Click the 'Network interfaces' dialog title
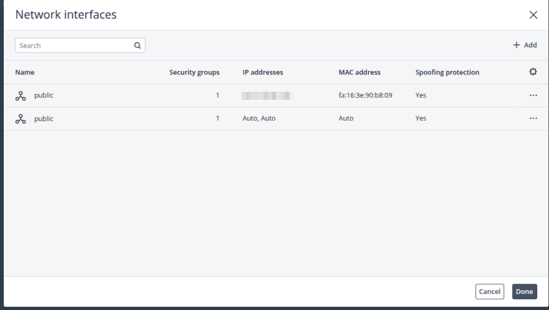549x310 pixels. 66,14
